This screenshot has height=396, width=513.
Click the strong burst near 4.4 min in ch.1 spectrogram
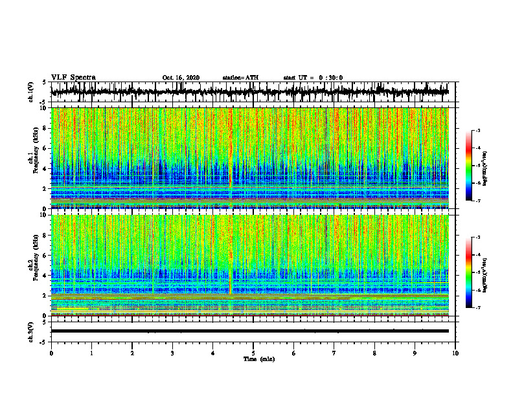coord(231,147)
